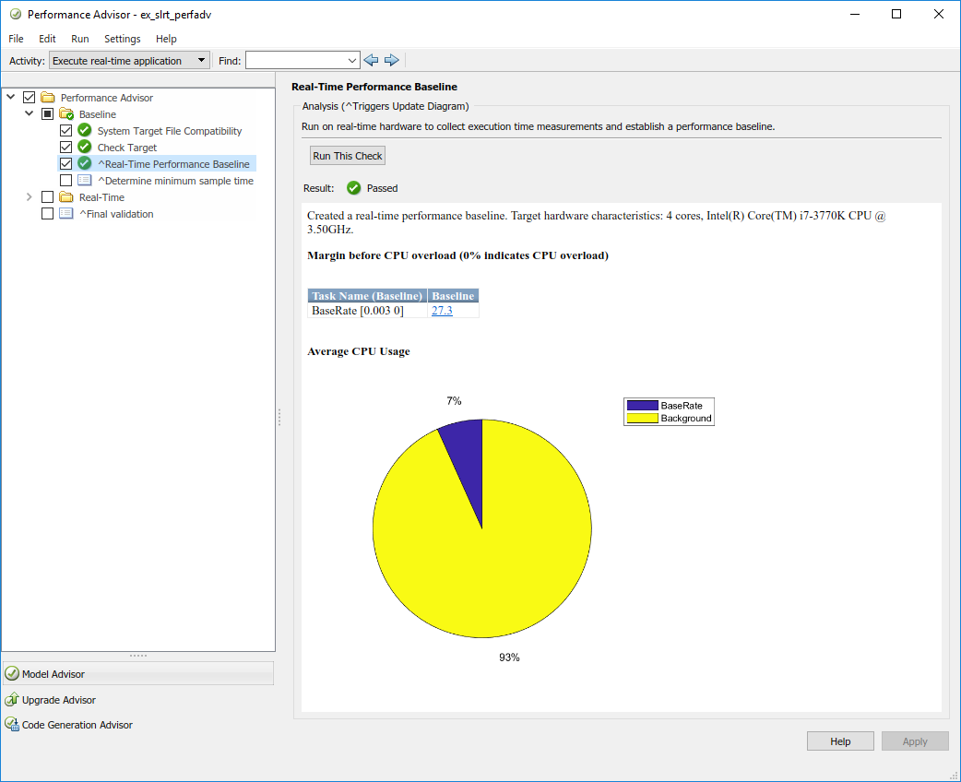961x782 pixels.
Task: Click the vertical splitter between the panes
Action: pos(279,418)
